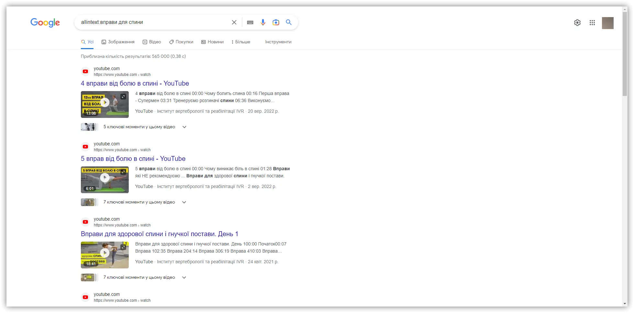Switch to the 'Покупки' tab

pos(181,42)
